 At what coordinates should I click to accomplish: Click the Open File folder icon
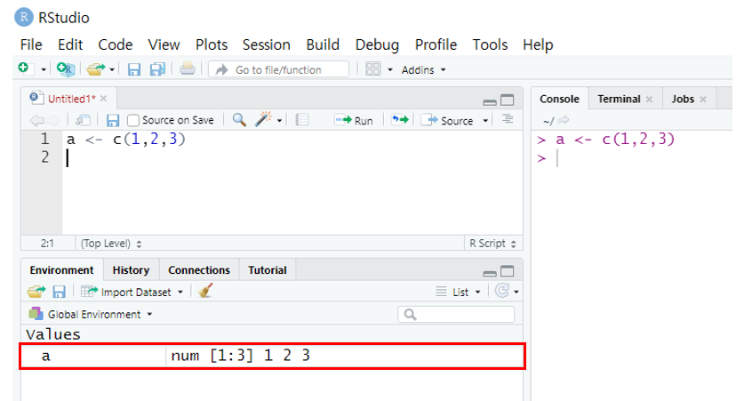click(96, 69)
